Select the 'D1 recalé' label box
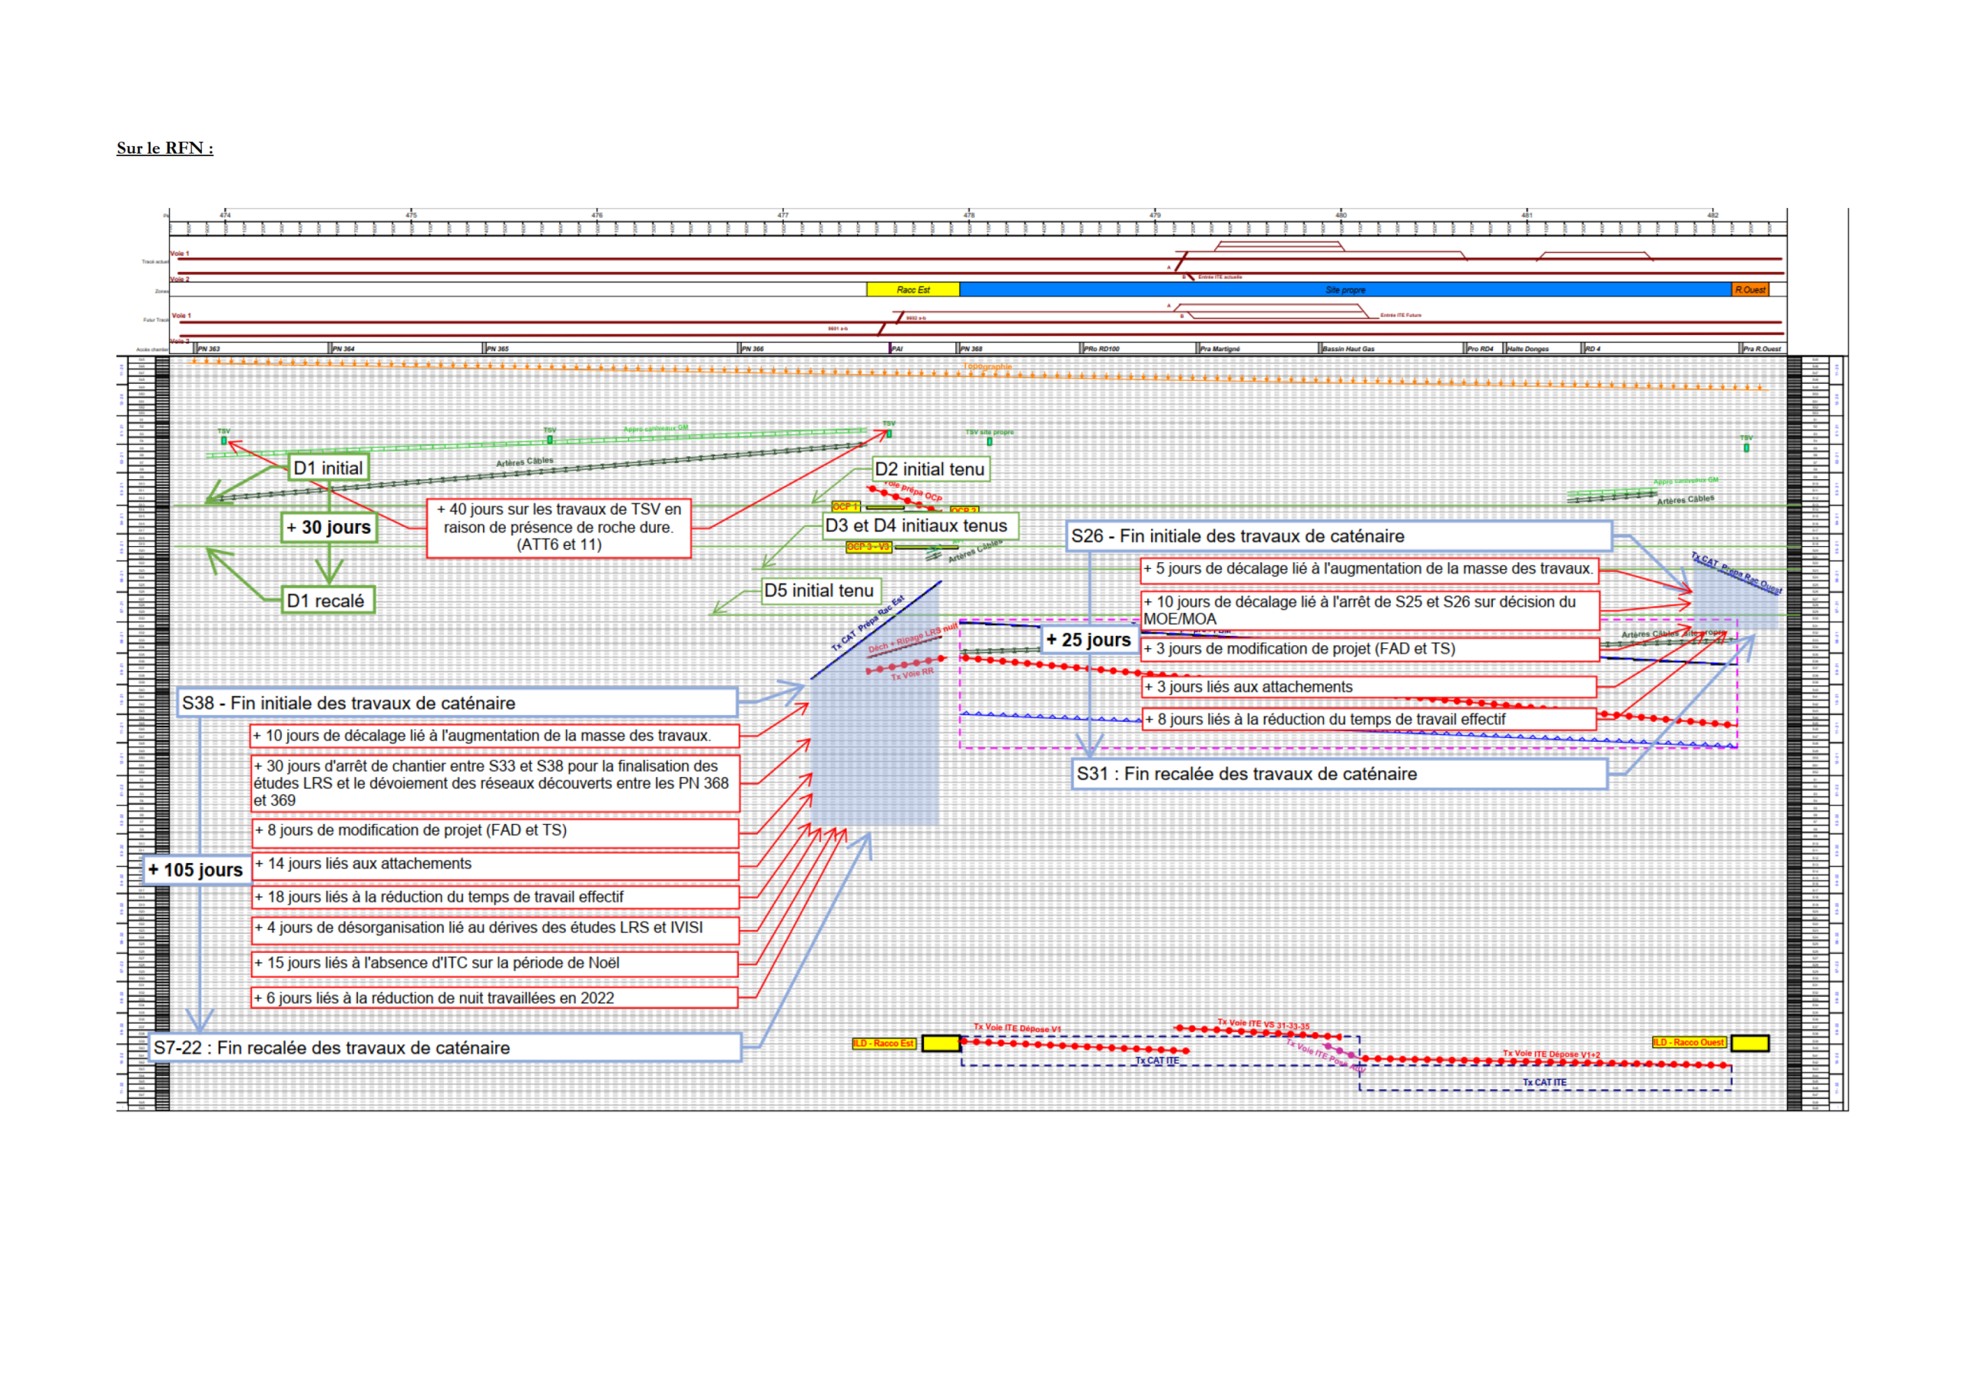Screen dimensions: 1966x1390 pyautogui.click(x=328, y=601)
